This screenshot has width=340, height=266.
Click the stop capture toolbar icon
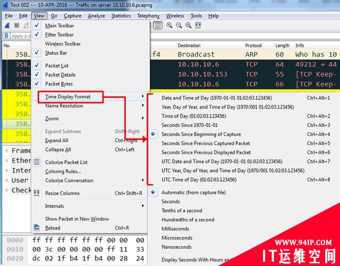pos(17,25)
